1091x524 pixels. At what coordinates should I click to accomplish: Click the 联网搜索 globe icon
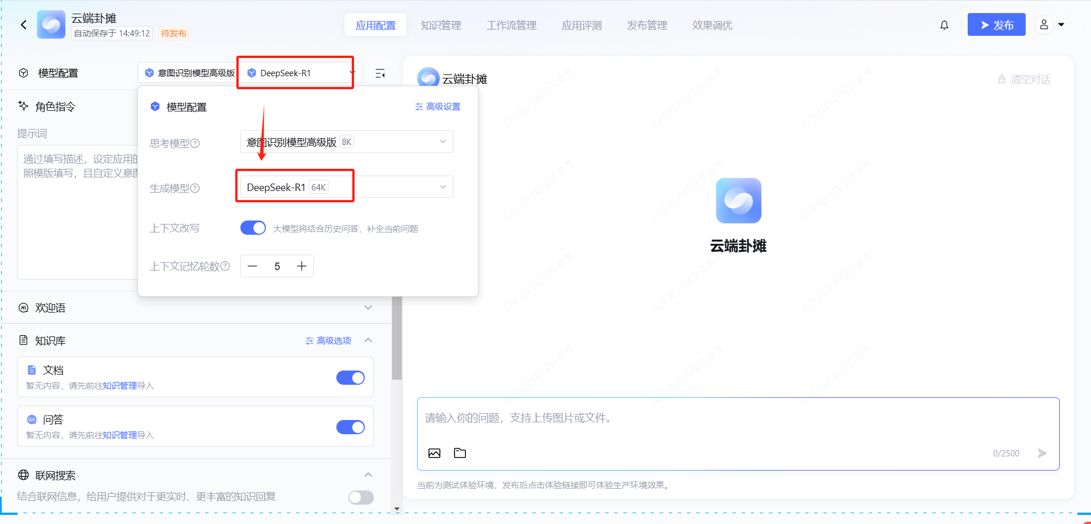(x=23, y=475)
